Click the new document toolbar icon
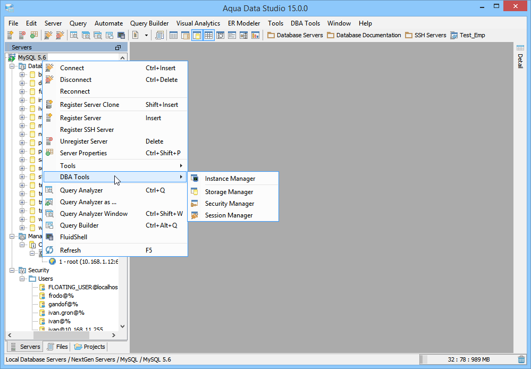The width and height of the screenshot is (531, 369). pos(135,35)
